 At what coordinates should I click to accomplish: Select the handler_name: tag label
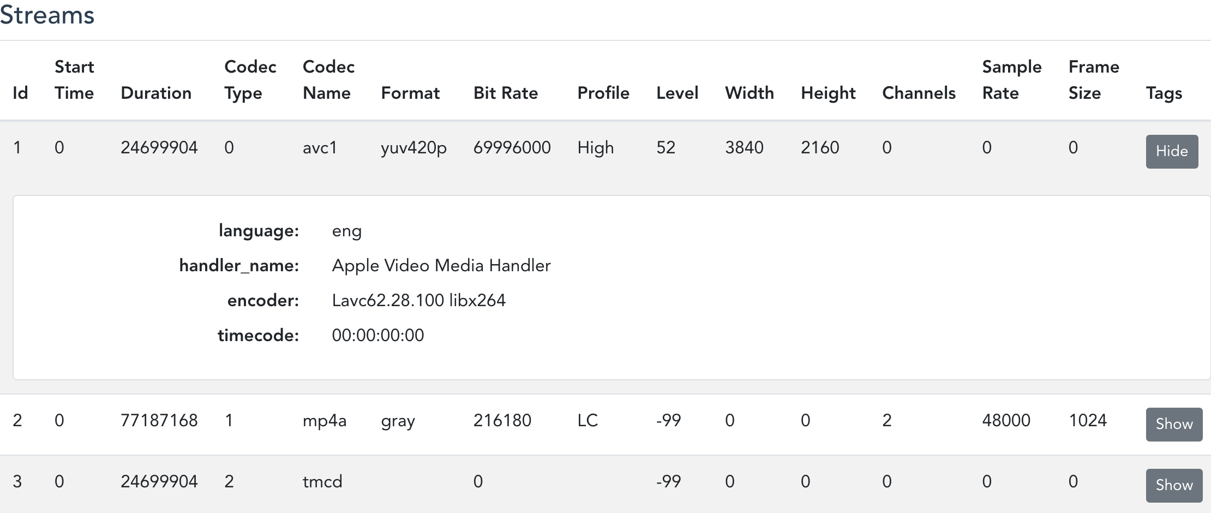tap(239, 266)
